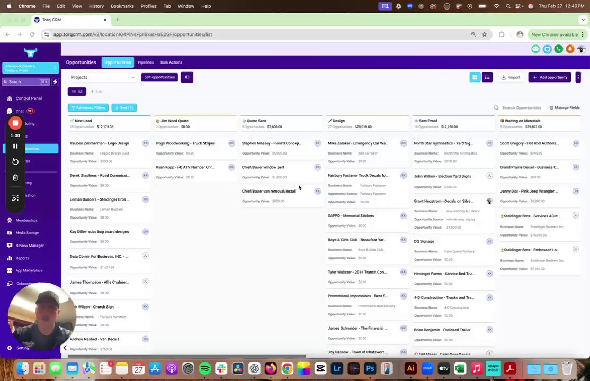Viewport: 590px width, 381px height.
Task: Reload the page in Chrome
Action: tap(32, 34)
